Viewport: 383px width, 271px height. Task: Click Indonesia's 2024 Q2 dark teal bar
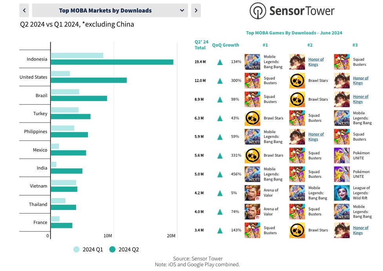coord(112,62)
